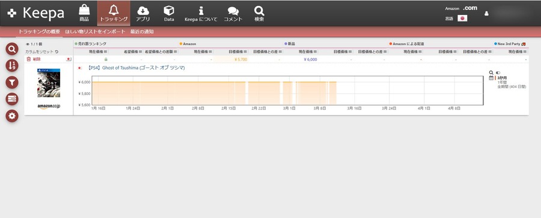Open the Amazon 現在価格 column menu
Screen dimensions: 541x218
coord(210,52)
